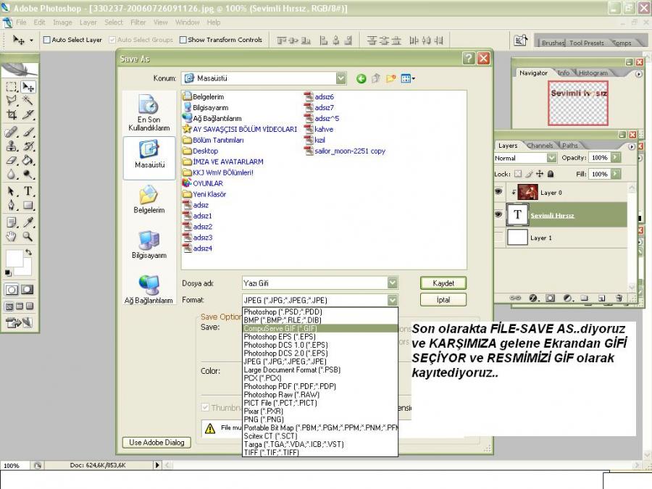Image resolution: width=652 pixels, height=489 pixels.
Task: Go to Belgelerim in places bar
Action: pyautogui.click(x=149, y=198)
